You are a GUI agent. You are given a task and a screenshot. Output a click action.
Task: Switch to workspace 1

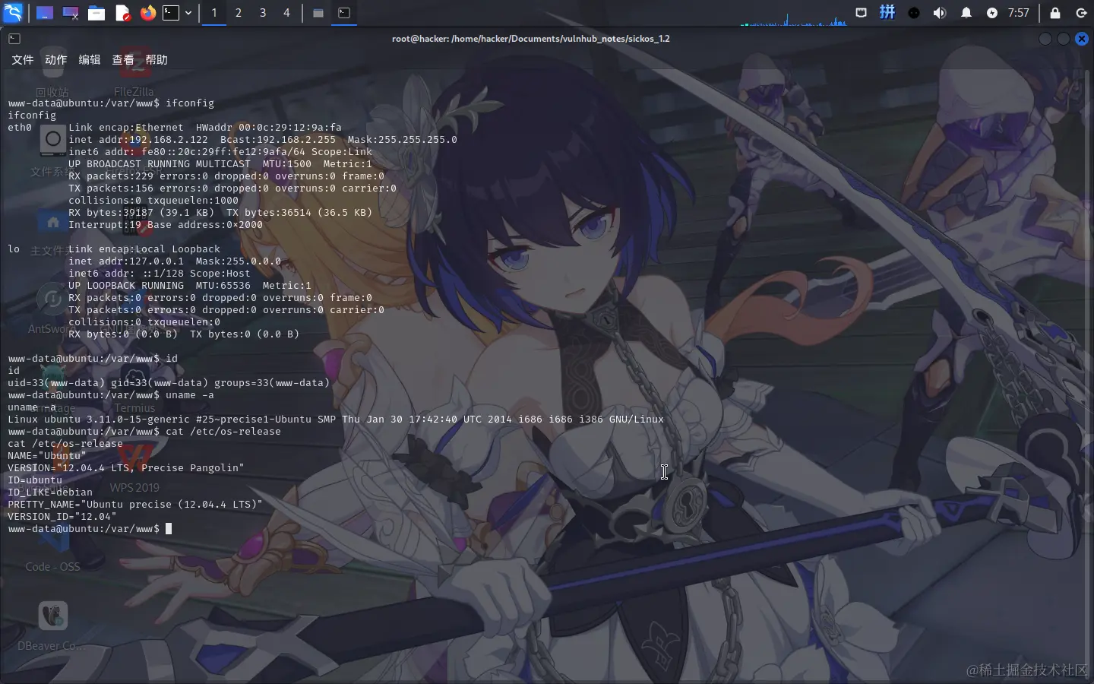click(x=214, y=13)
